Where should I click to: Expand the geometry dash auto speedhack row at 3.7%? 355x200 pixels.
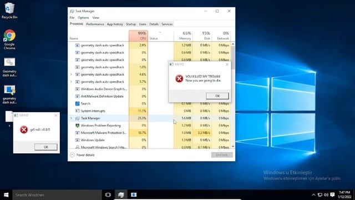[x=71, y=82]
